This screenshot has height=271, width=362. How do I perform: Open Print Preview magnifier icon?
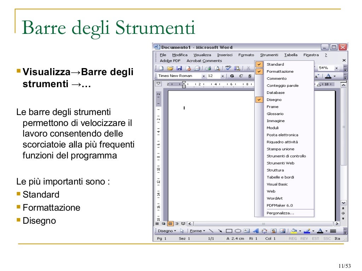point(217,68)
